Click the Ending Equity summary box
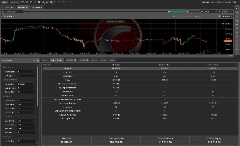The image size is (240, 146). (214, 140)
